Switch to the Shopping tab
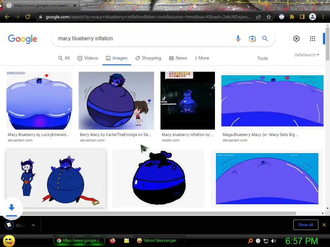 [x=148, y=58]
